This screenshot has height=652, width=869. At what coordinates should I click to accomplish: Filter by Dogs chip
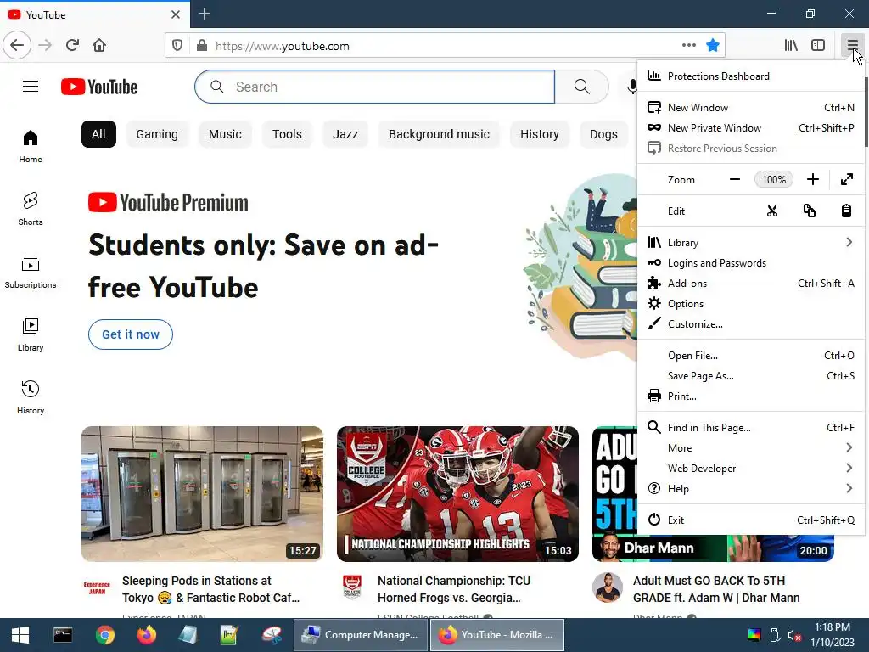point(603,134)
